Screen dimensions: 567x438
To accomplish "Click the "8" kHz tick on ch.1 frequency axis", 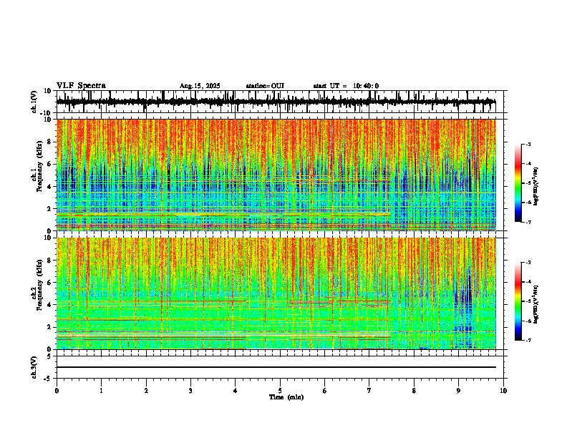I will (x=50, y=142).
